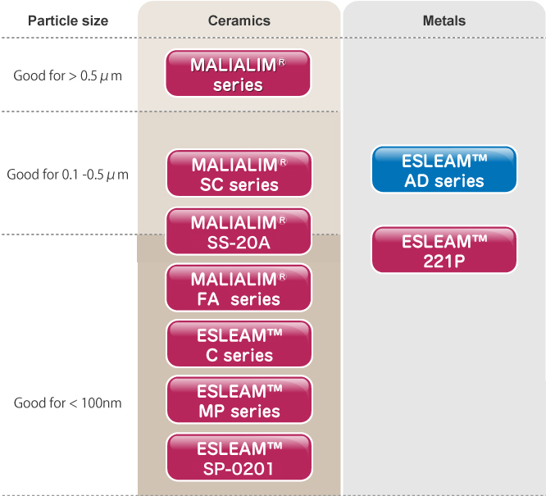
Task: Click the 'Good for 0.1 -0.5 μm' label
Action: point(68,175)
